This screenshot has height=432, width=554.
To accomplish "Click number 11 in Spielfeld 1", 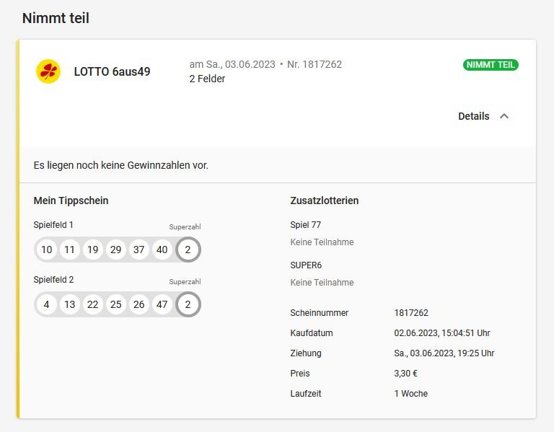I will pos(69,250).
